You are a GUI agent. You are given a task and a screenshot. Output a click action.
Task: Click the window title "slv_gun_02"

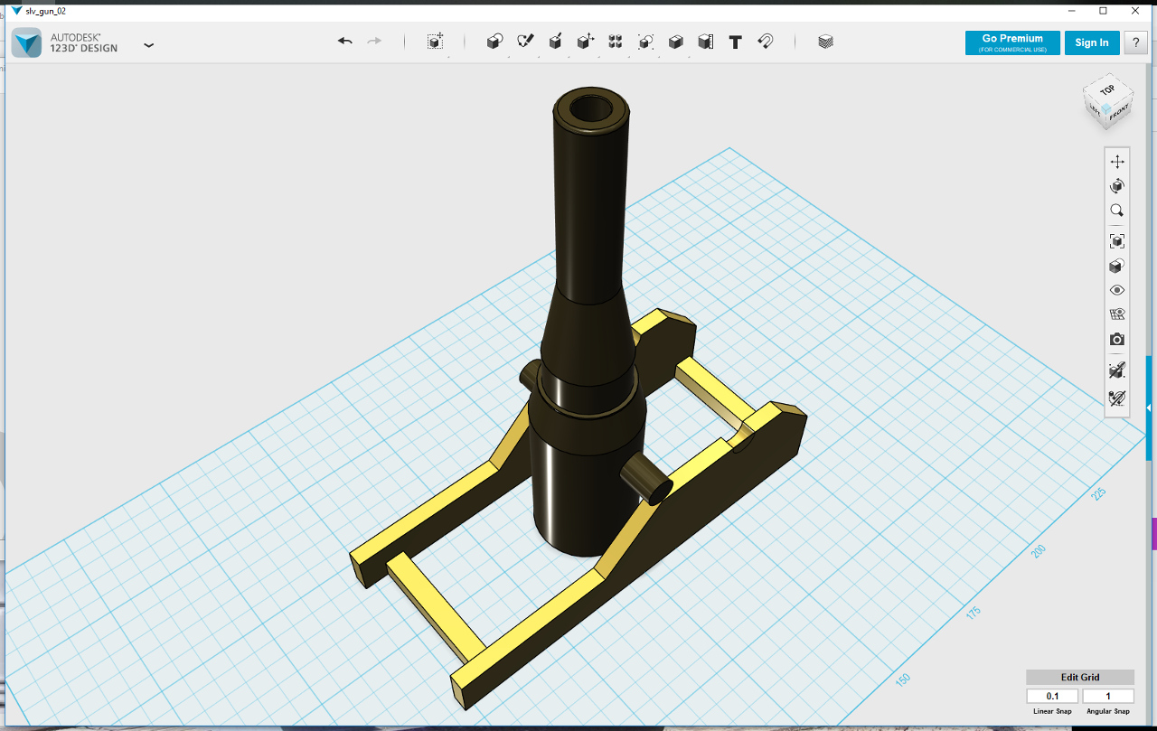click(46, 11)
